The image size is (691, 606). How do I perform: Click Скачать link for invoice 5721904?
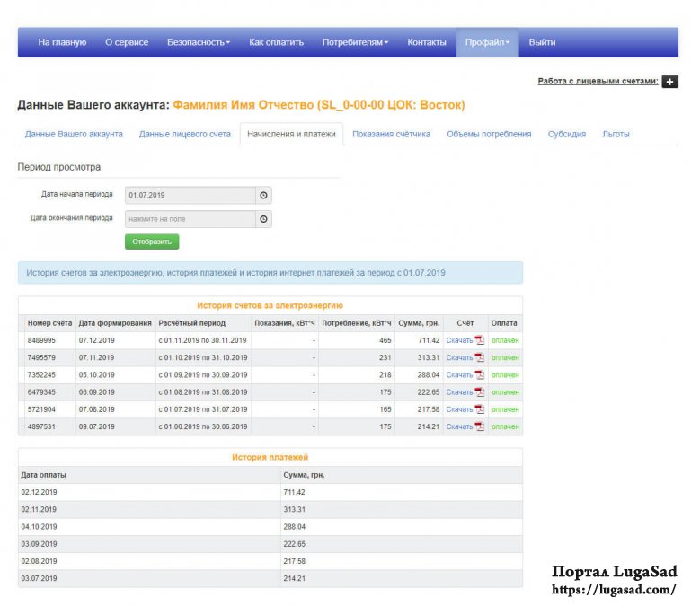coord(459,409)
